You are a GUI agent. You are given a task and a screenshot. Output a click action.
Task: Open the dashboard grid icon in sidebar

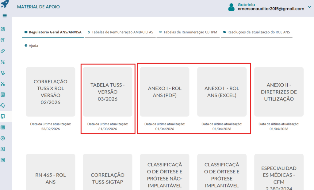pos(3,29)
